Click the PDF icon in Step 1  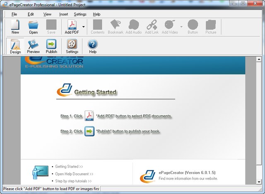pyautogui.click(x=89, y=116)
